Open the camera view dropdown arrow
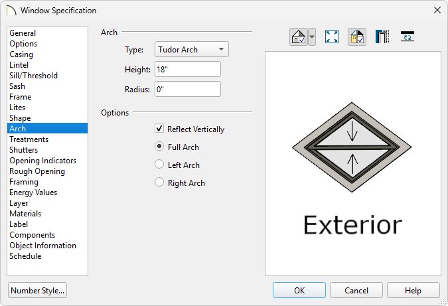This screenshot has width=448, height=306. 312,37
